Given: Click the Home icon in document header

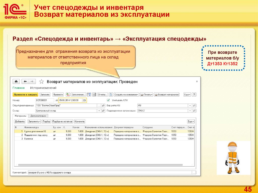Looking at the screenshot, I should (16, 82).
